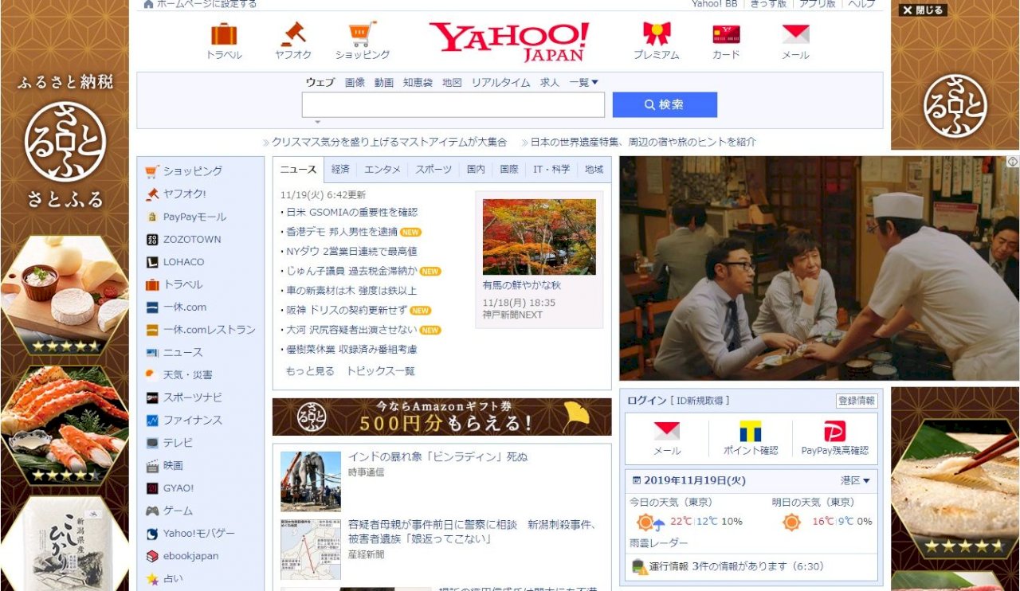The image size is (1020, 591).
Task: Click the テレビ sidebar icon
Action: tap(152, 443)
